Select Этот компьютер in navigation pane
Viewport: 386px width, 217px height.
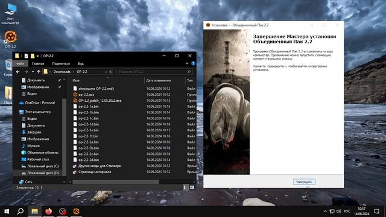37,112
